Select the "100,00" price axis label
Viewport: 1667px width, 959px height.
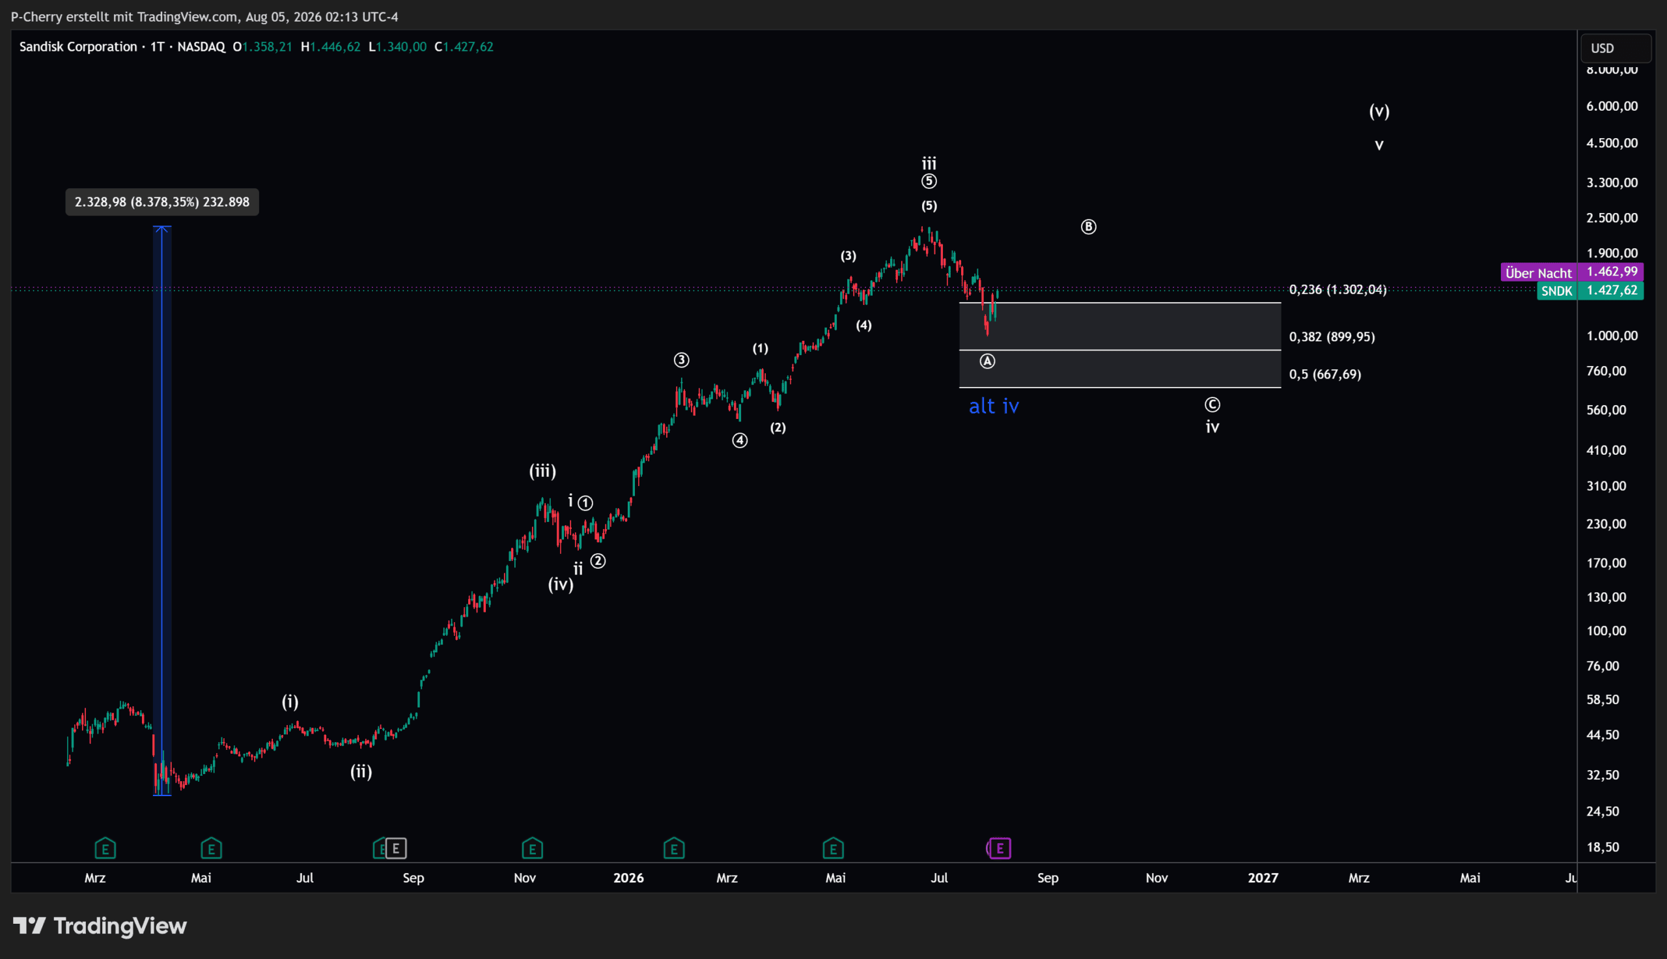pyautogui.click(x=1606, y=631)
